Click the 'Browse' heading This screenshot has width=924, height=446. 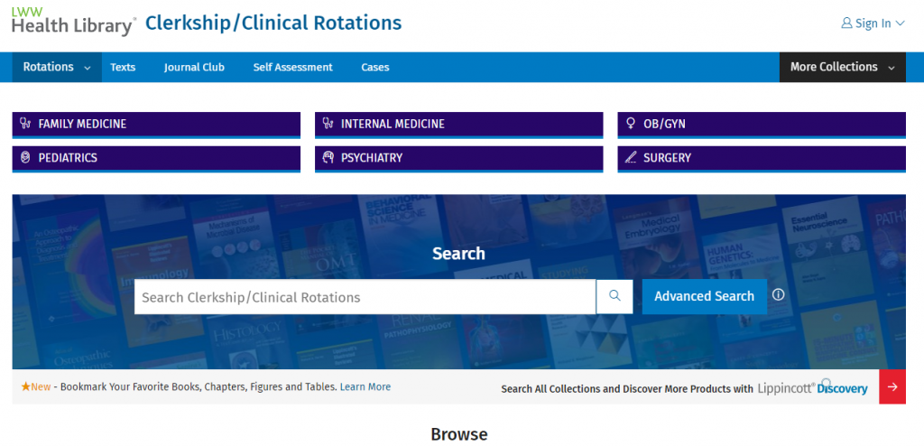point(459,434)
